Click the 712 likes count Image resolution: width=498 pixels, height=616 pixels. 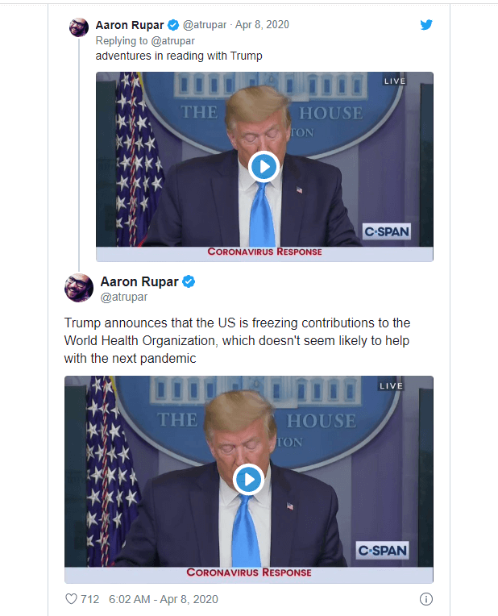(x=90, y=599)
